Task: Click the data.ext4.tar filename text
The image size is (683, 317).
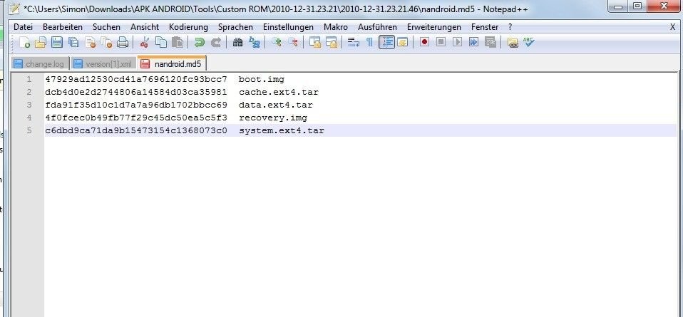Action: tap(276, 105)
